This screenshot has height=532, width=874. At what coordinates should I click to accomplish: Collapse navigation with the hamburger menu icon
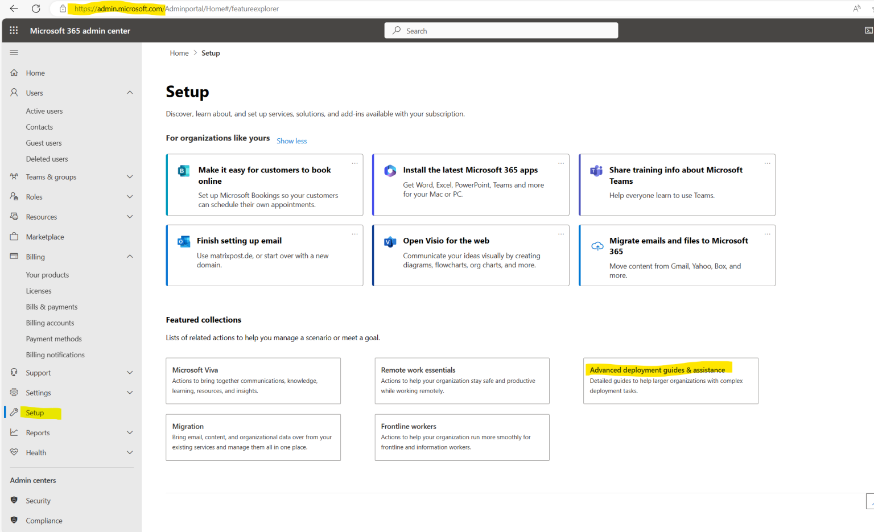tap(14, 52)
